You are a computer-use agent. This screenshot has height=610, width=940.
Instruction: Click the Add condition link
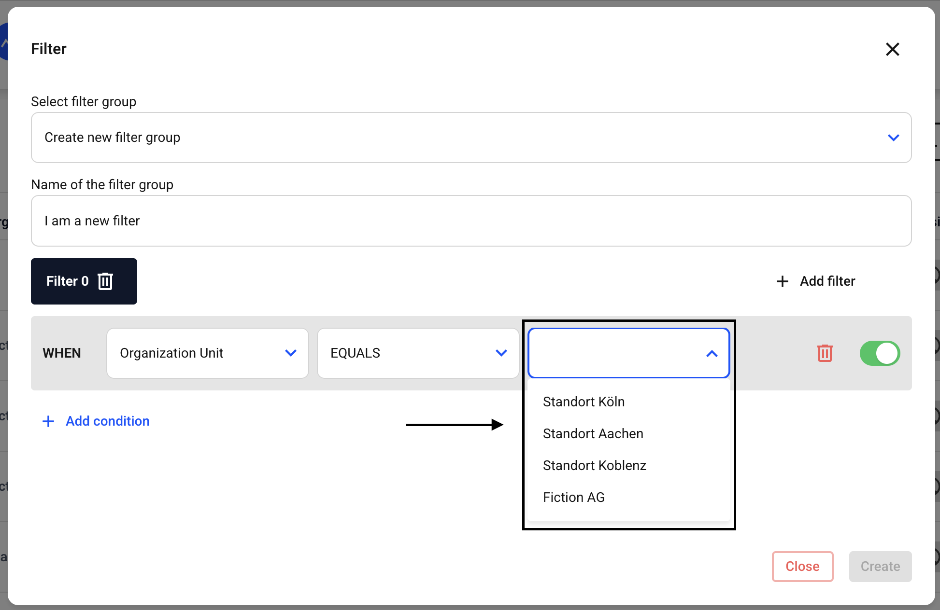(107, 421)
